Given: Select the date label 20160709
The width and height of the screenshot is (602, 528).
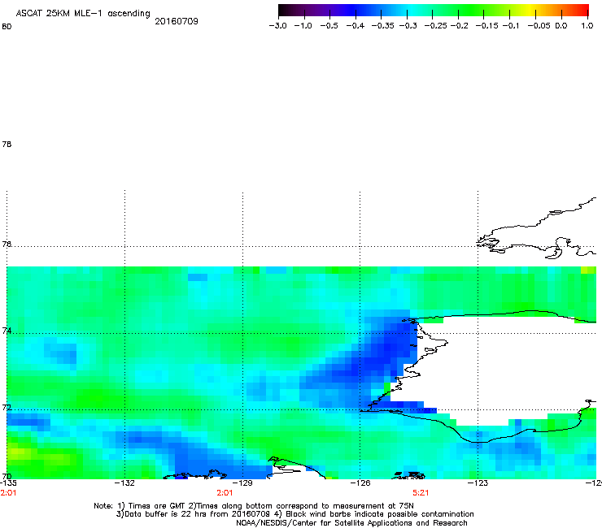Looking at the screenshot, I should (x=177, y=21).
